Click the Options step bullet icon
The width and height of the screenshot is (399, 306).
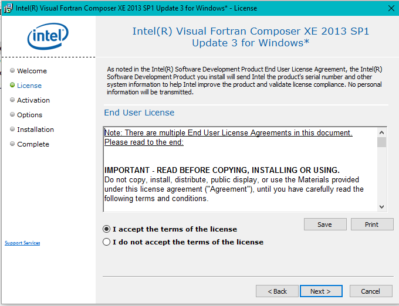pos(12,114)
